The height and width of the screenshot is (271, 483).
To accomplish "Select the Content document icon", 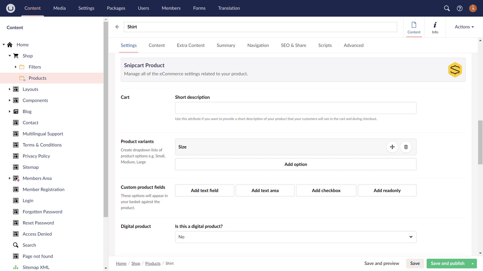I will pos(414,27).
